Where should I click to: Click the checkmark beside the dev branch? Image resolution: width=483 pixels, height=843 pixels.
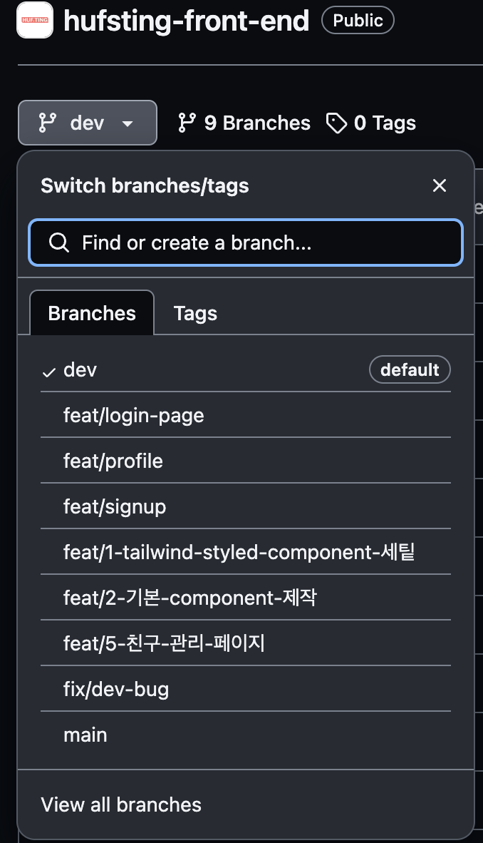click(x=48, y=370)
